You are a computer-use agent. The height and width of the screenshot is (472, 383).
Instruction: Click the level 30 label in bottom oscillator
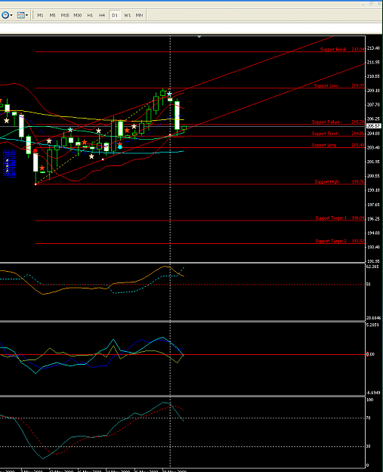tap(368, 446)
